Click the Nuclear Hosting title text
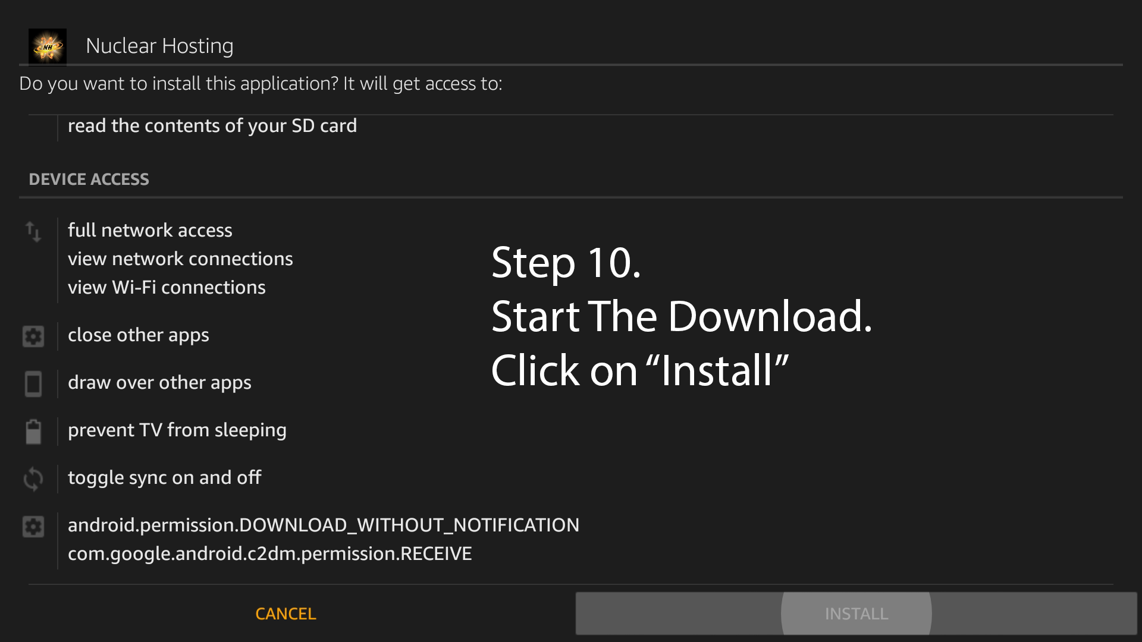The image size is (1142, 642). coord(159,46)
